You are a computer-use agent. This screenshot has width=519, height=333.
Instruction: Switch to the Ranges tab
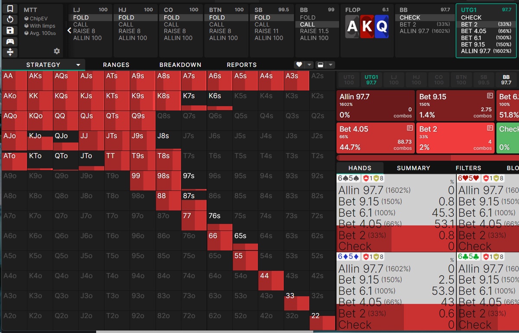(x=116, y=65)
